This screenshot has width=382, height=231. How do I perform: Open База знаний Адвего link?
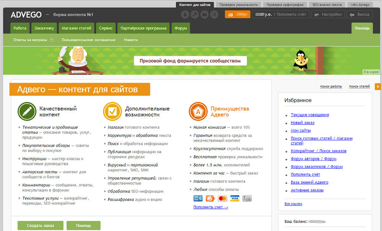[x=309, y=182]
